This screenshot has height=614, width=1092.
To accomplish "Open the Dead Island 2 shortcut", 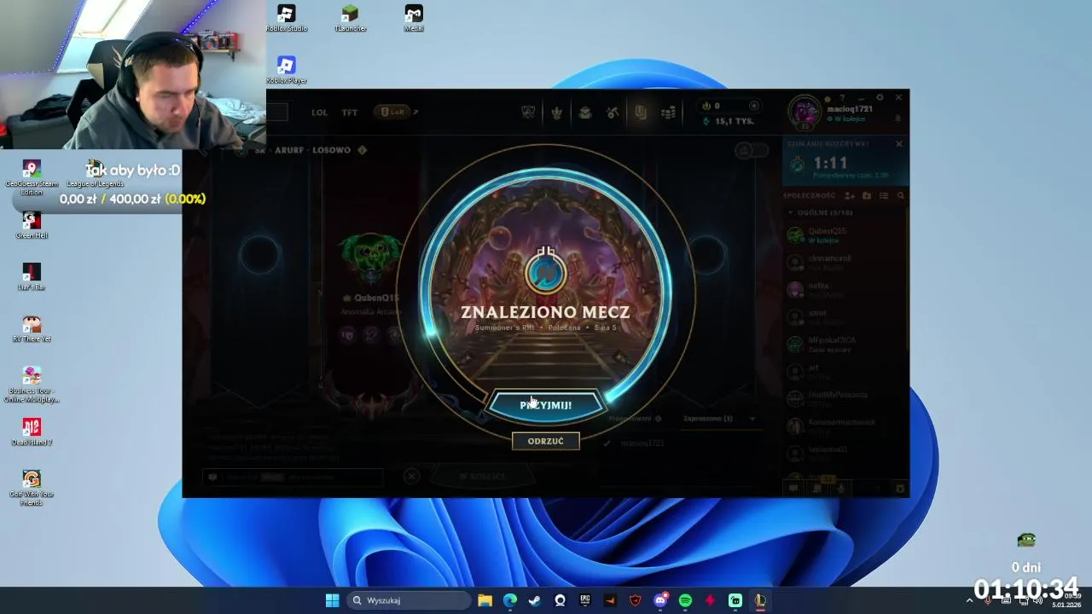I will 32,432.
